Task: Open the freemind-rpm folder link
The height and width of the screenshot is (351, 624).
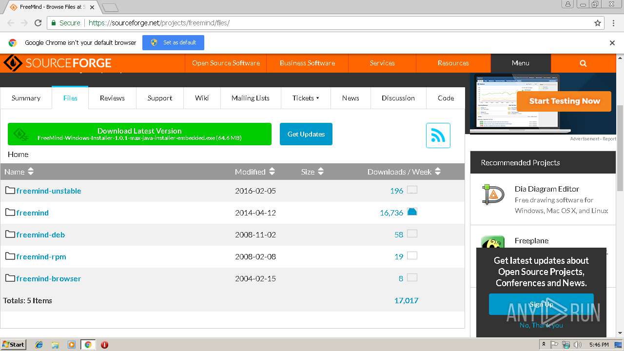Action: coord(41,256)
